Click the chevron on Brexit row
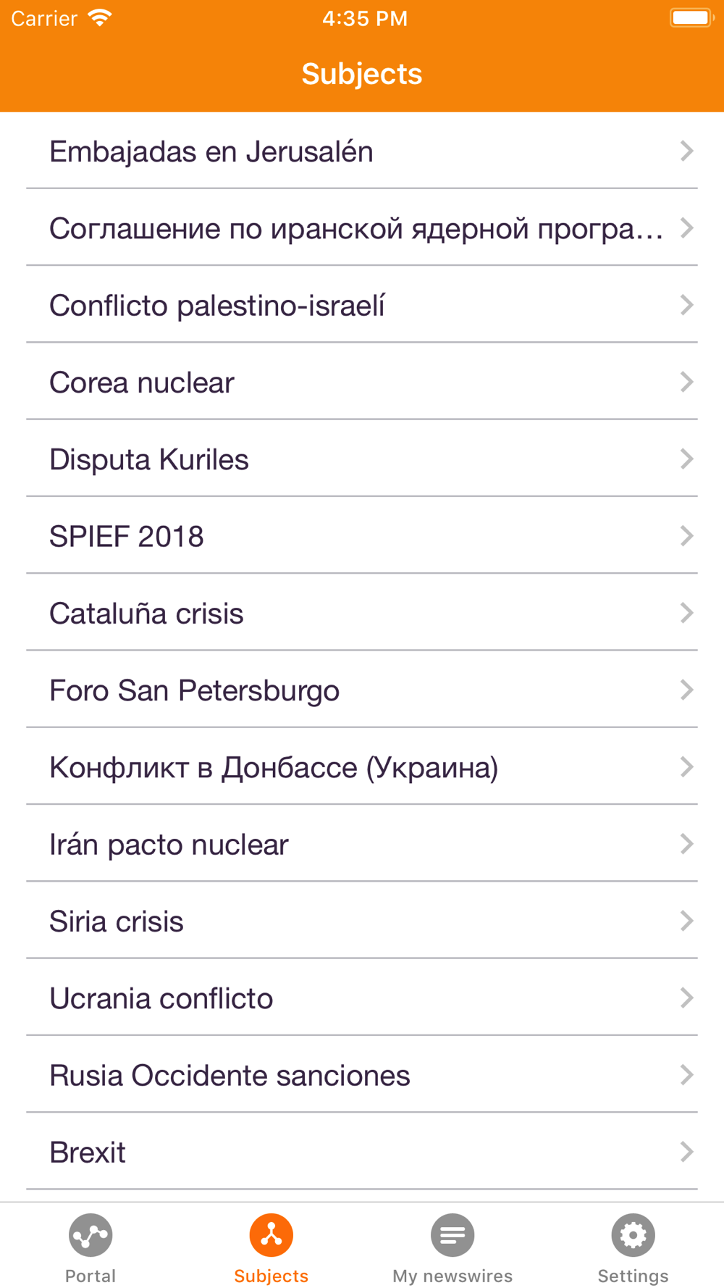 pyautogui.click(x=686, y=1152)
